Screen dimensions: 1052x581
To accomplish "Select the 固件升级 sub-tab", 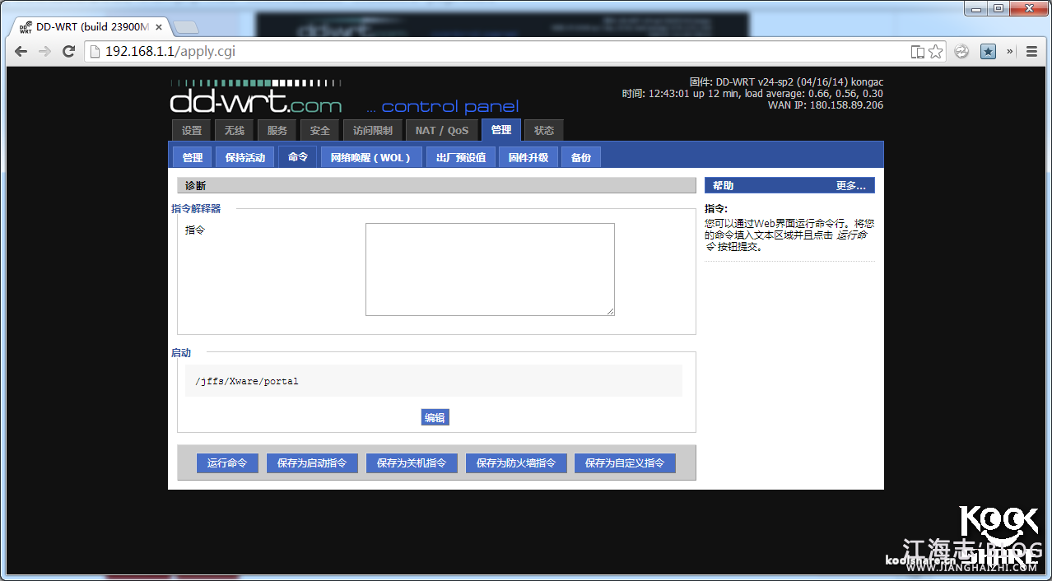I will [528, 157].
